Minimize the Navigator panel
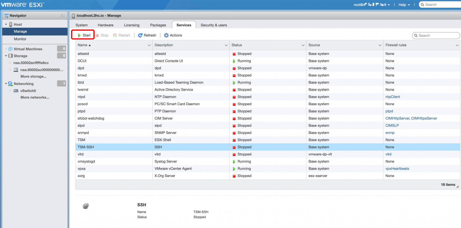Image resolution: width=461 pixels, height=228 pixels. point(63,16)
